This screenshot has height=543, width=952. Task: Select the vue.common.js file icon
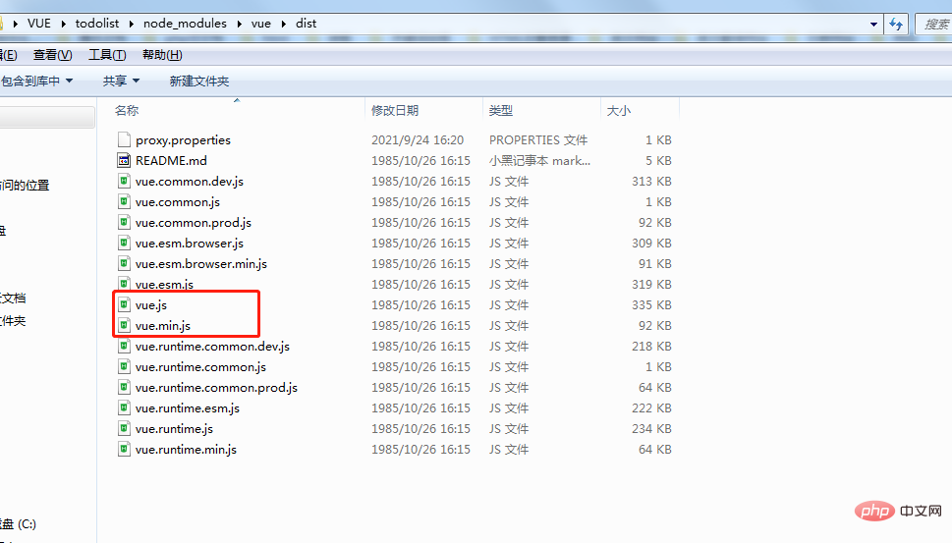[x=124, y=201]
